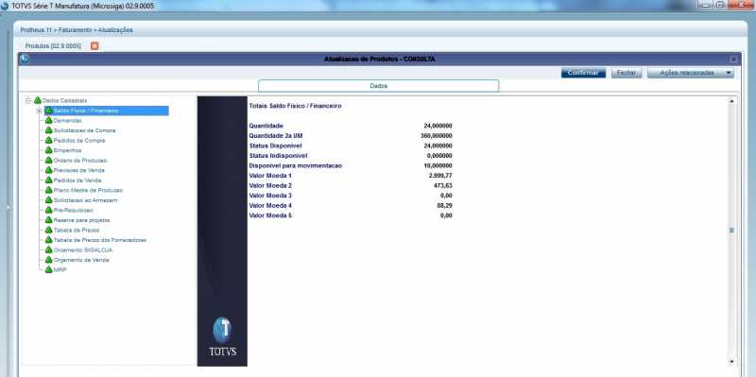The image size is (756, 377).
Task: Click the TOTVS logo in the dark panel
Action: click(x=222, y=336)
